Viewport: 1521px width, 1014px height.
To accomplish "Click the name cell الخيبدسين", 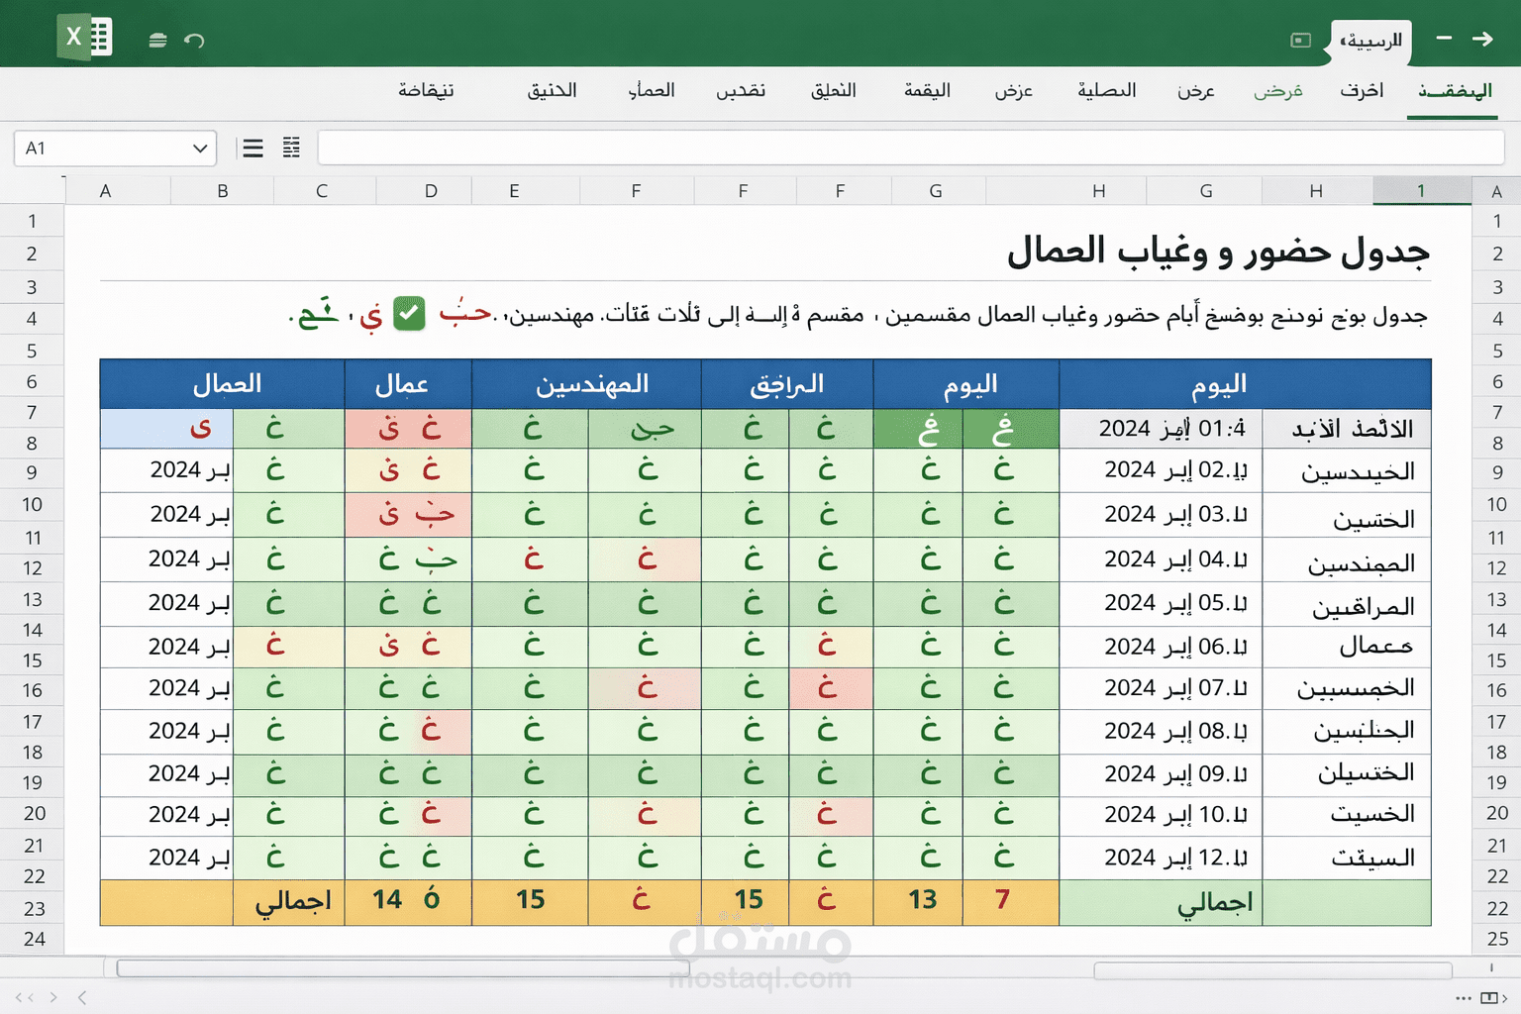I will click(1347, 471).
